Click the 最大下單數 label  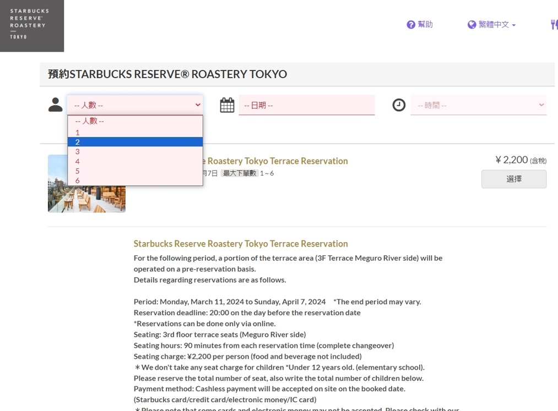(x=240, y=173)
